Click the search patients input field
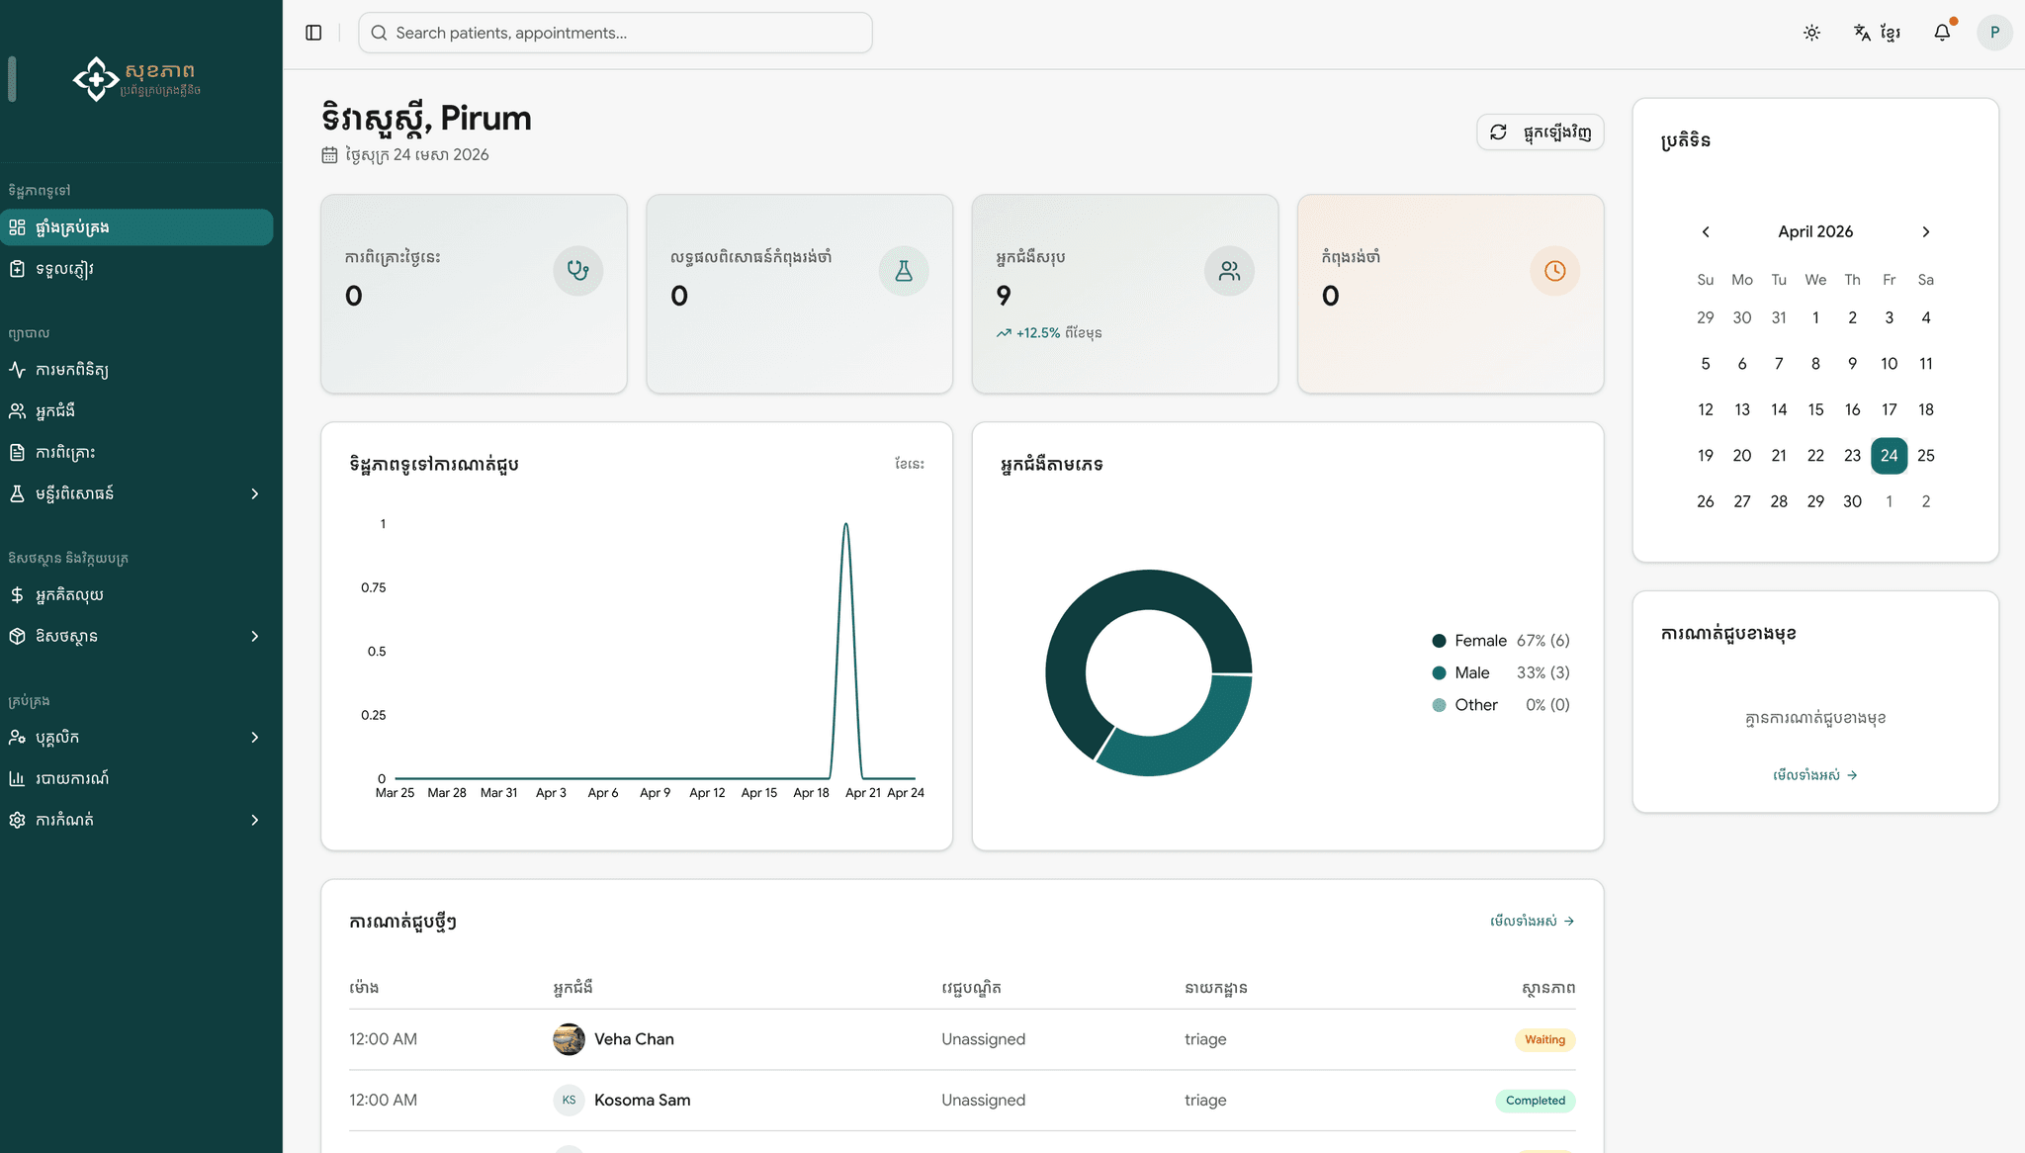2025x1153 pixels. coord(615,33)
